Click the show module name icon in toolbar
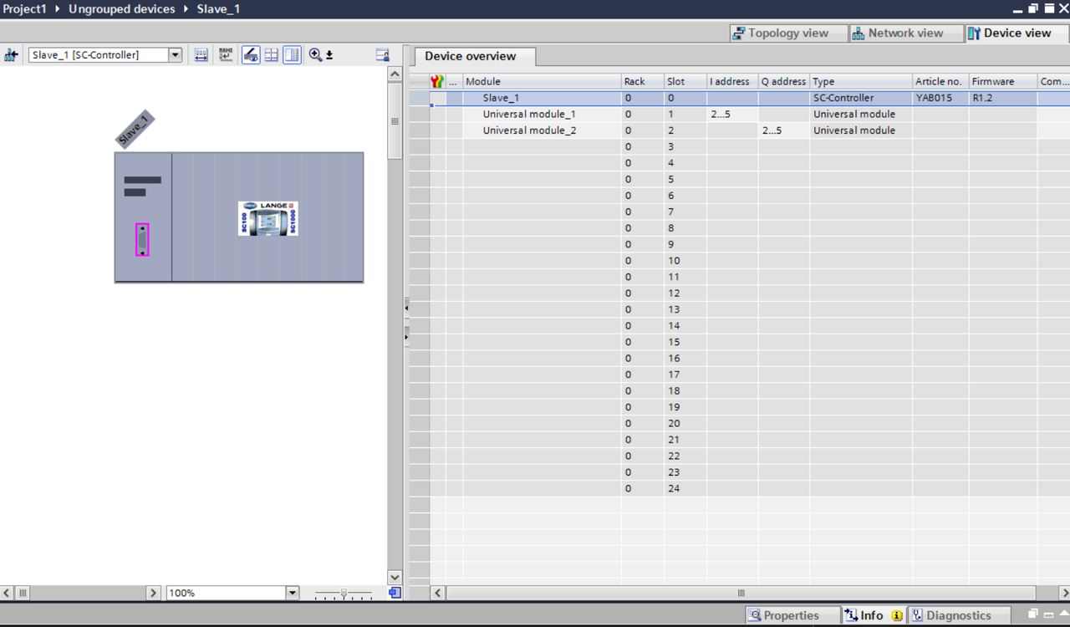This screenshot has height=627, width=1070. (x=226, y=55)
